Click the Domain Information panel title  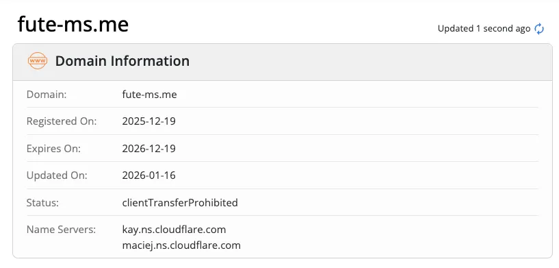[122, 61]
